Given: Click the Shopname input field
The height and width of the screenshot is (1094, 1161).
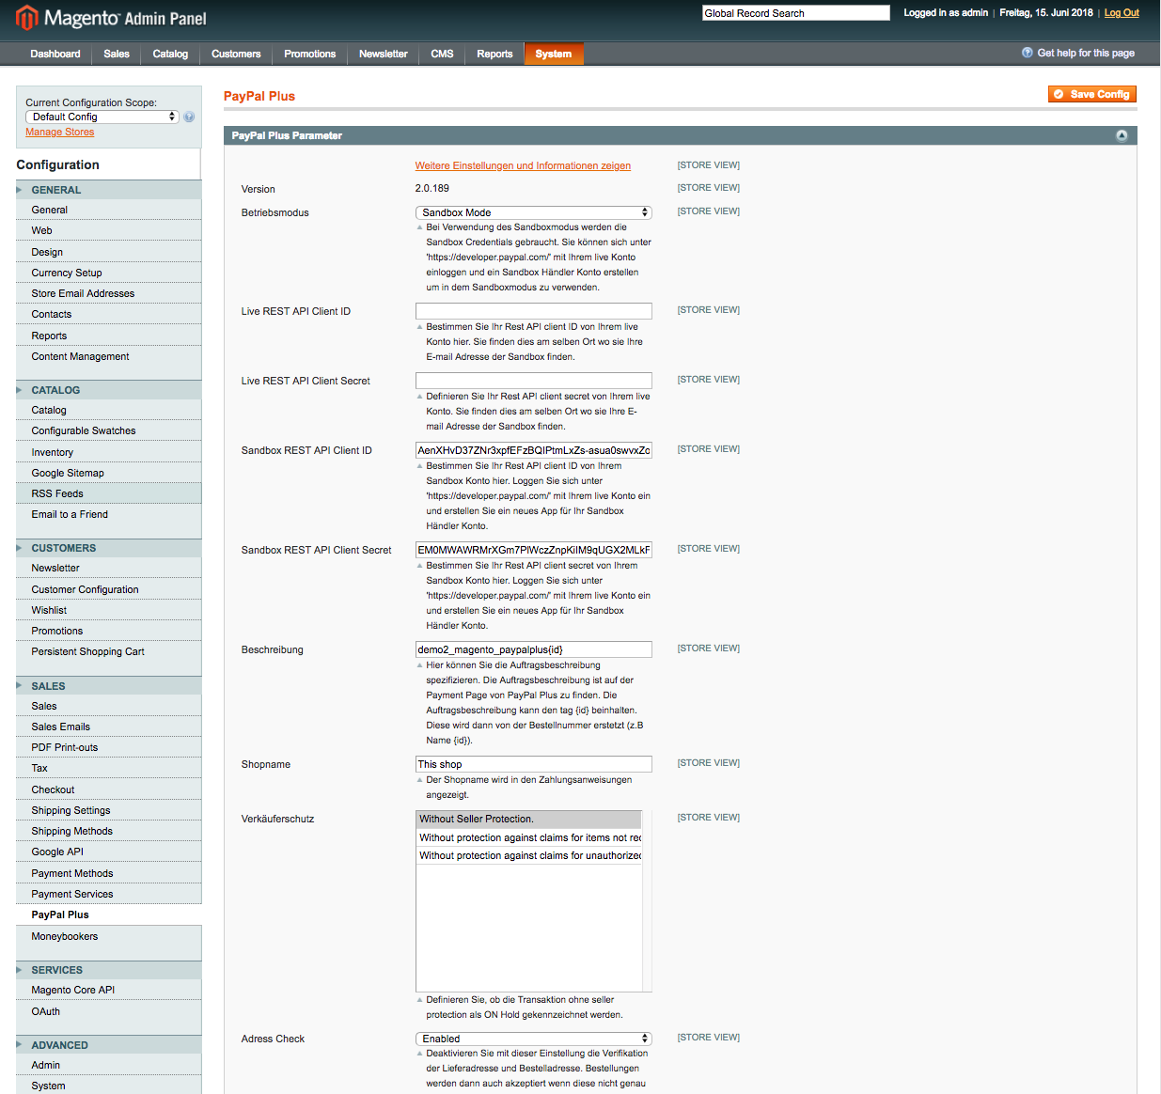Looking at the screenshot, I should [x=533, y=764].
